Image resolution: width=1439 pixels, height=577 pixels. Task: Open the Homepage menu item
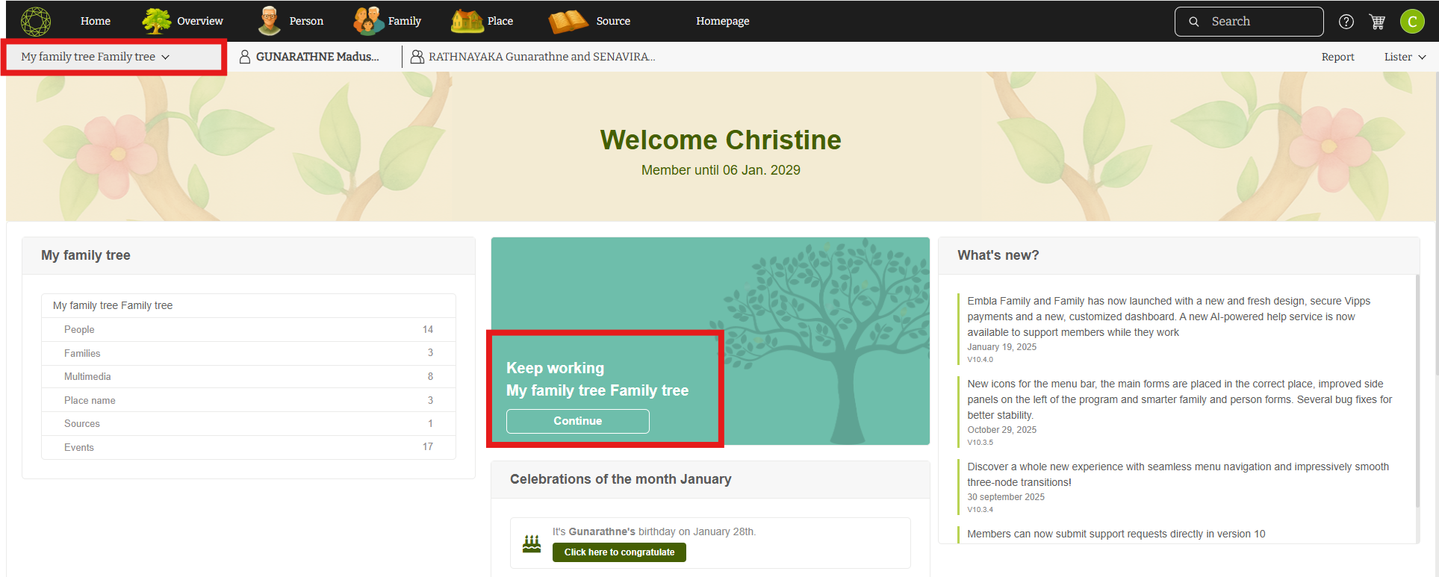coord(722,21)
